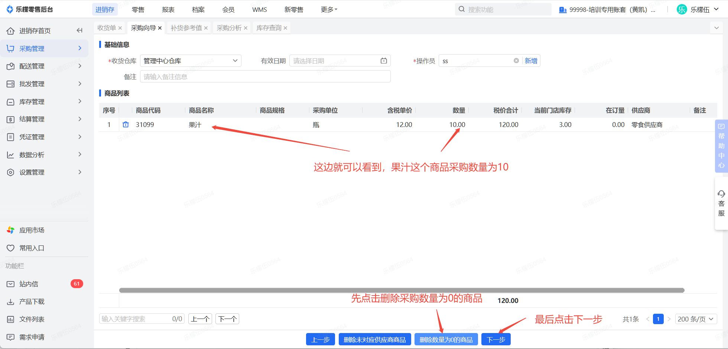Close the 采购向导 tab
Screen dimensions: 728x349
[x=160, y=28]
